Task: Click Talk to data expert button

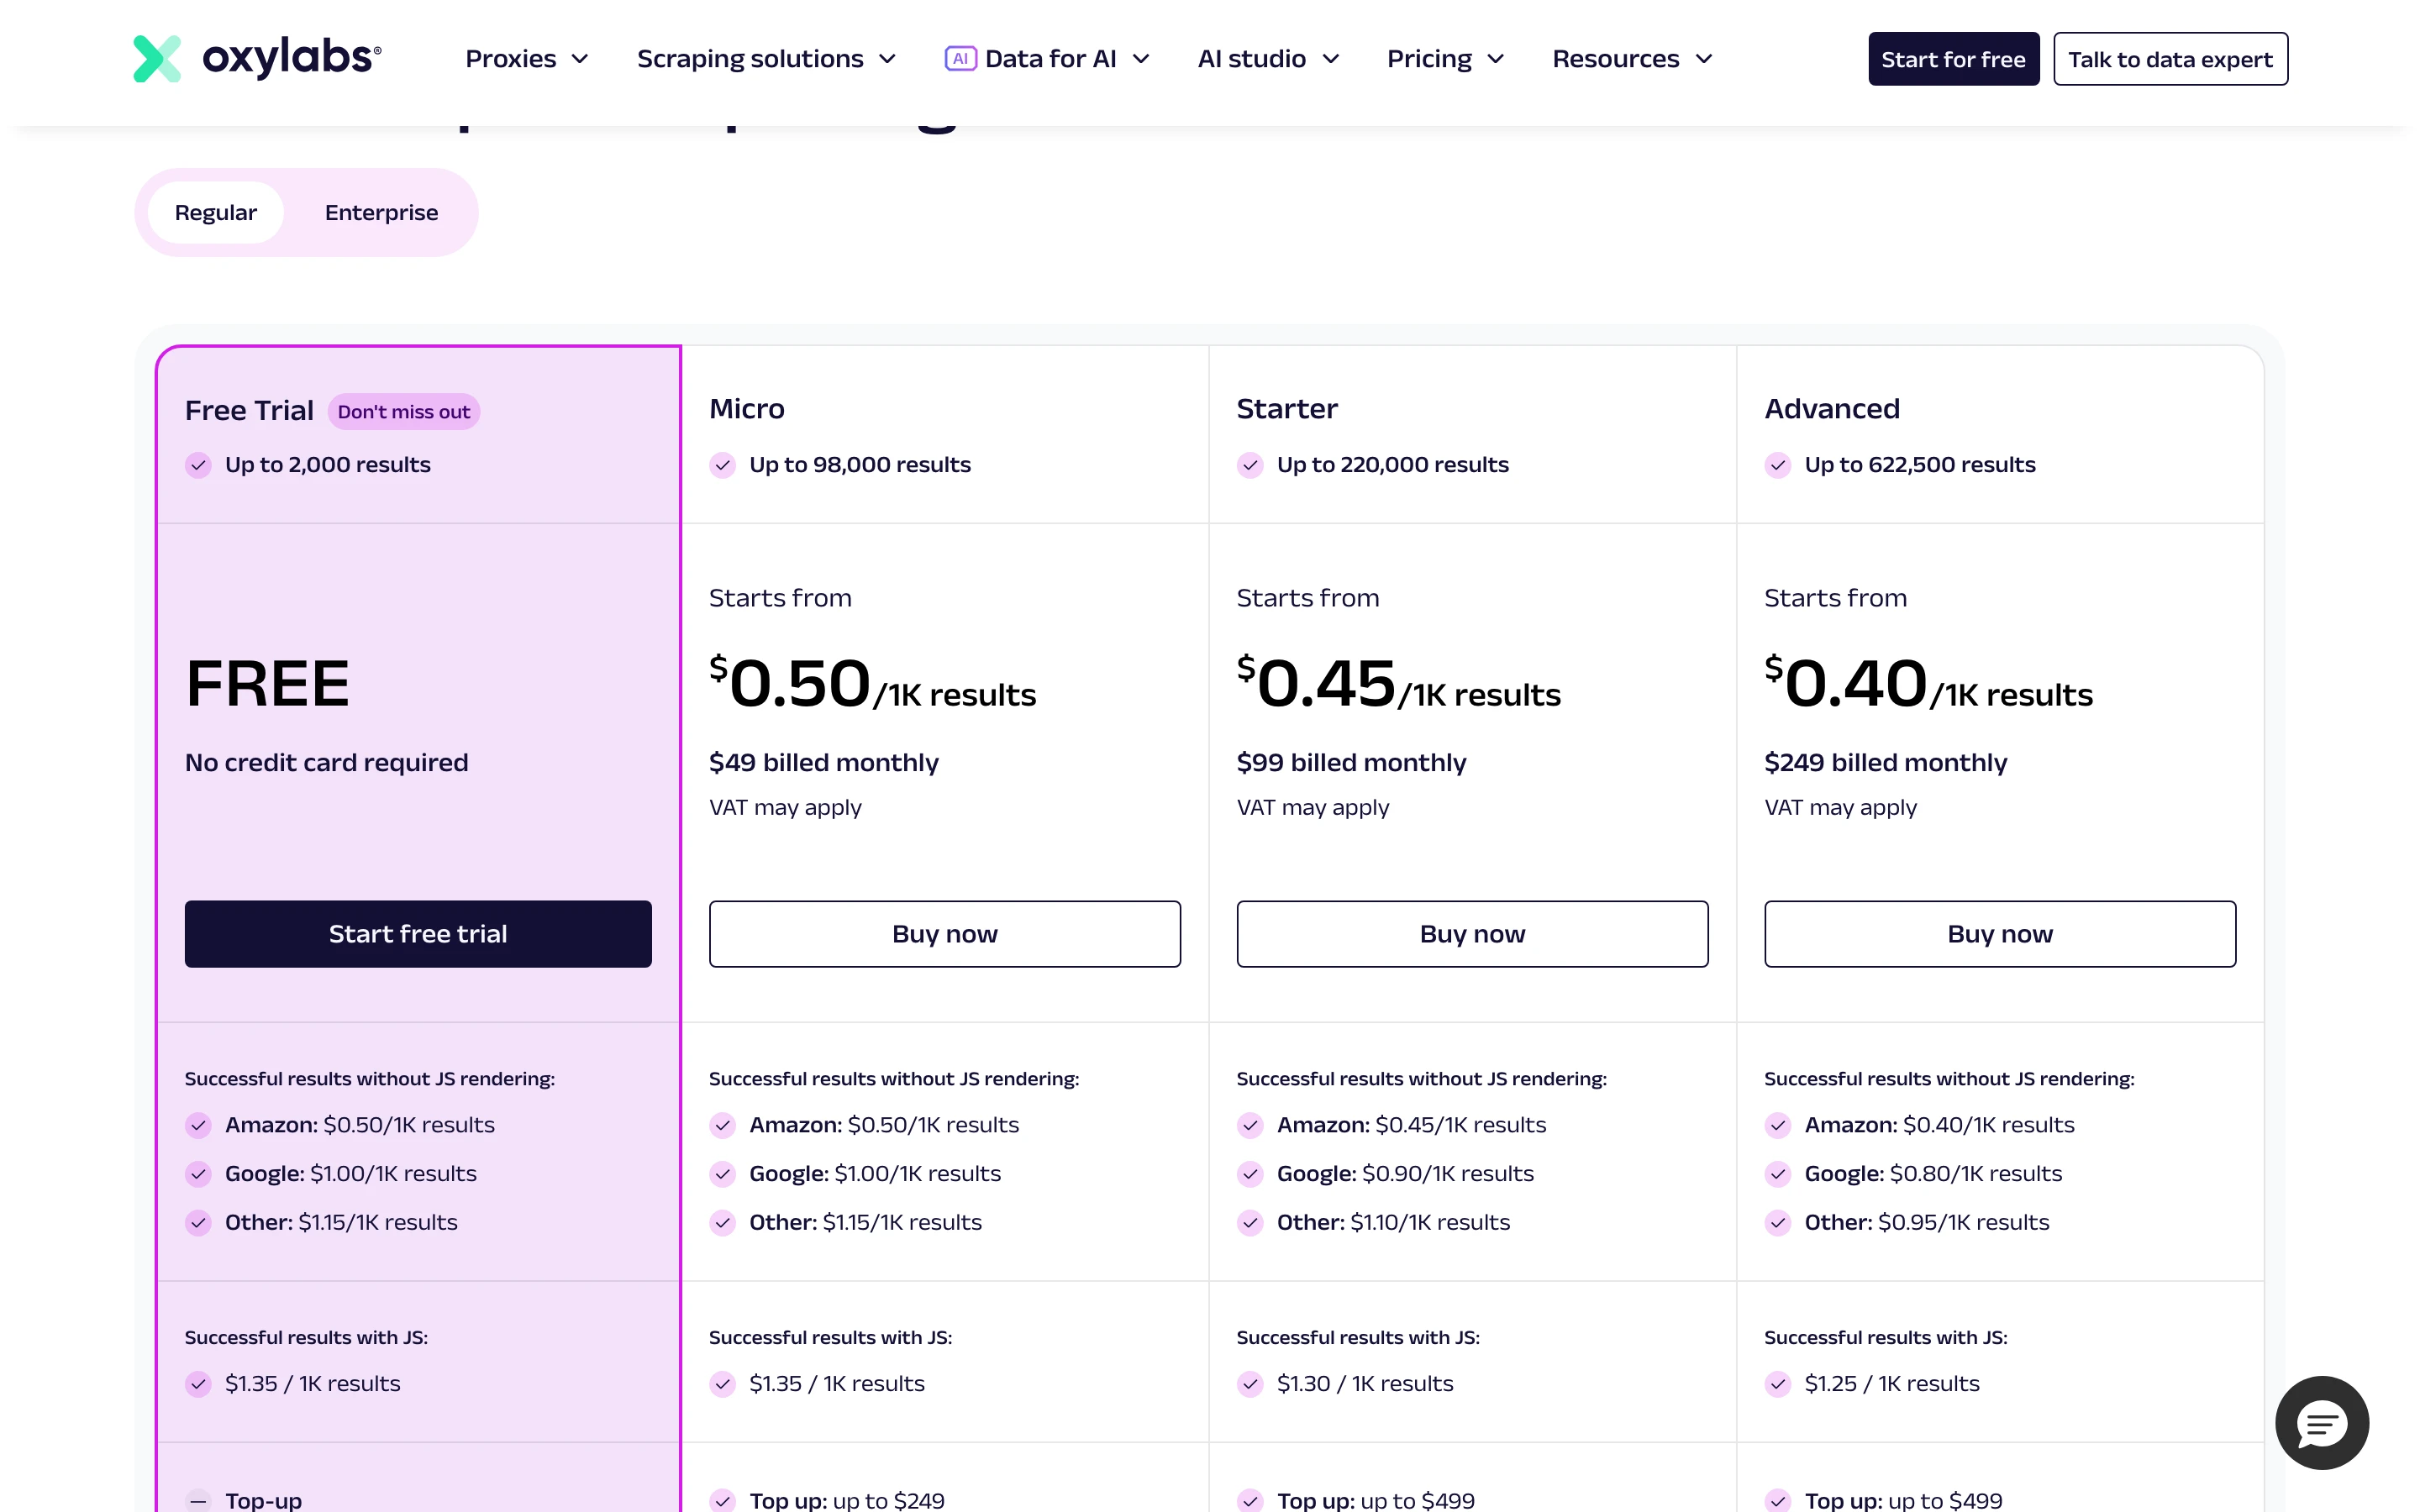Action: [x=2170, y=59]
